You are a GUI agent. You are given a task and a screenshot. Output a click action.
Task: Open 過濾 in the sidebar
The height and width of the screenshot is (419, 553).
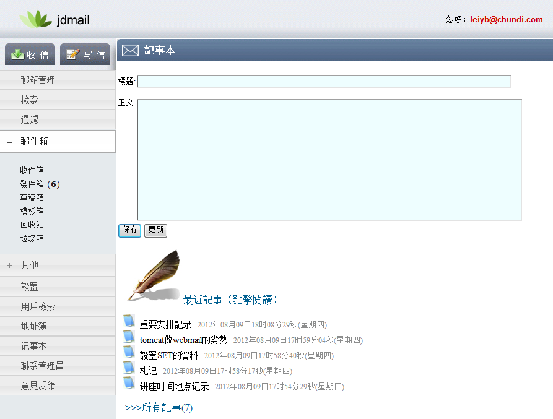[x=58, y=120]
